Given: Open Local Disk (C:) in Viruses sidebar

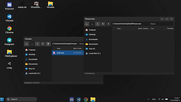Looking at the screenshot, I should [33, 73].
